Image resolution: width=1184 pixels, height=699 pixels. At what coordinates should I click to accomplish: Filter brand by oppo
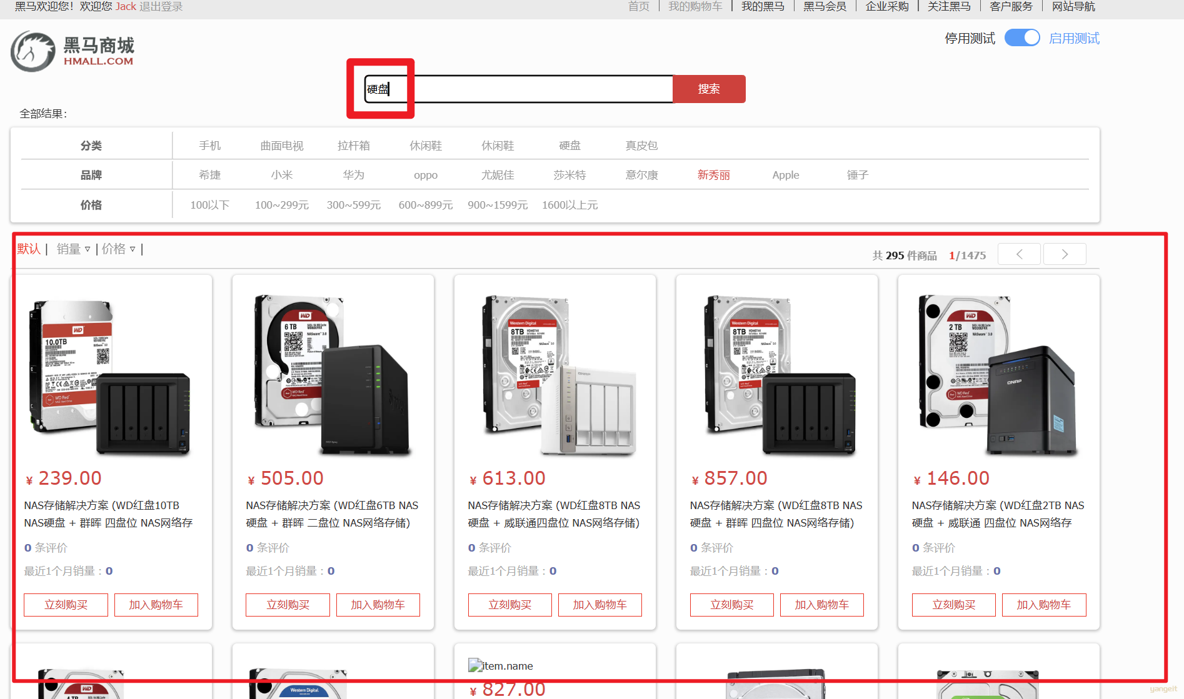coord(426,176)
